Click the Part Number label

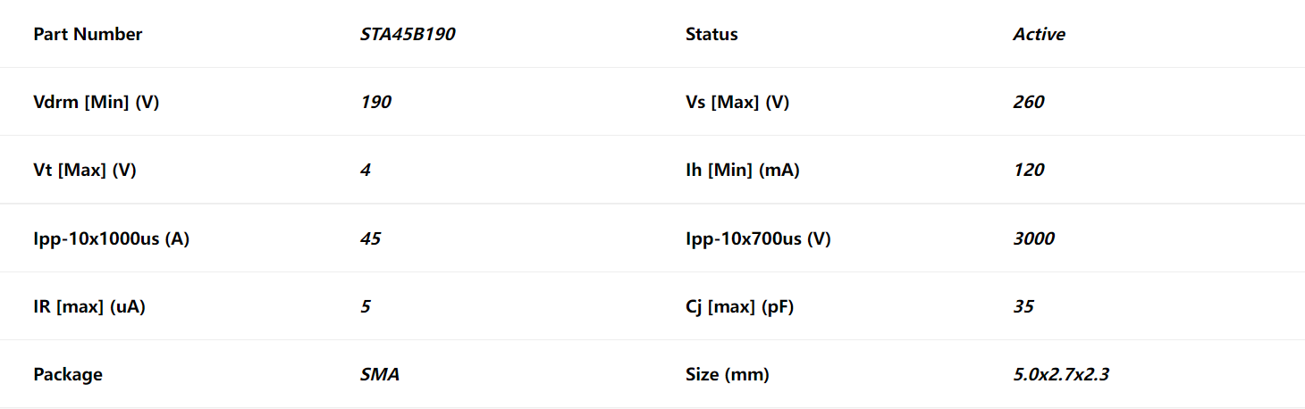click(88, 35)
